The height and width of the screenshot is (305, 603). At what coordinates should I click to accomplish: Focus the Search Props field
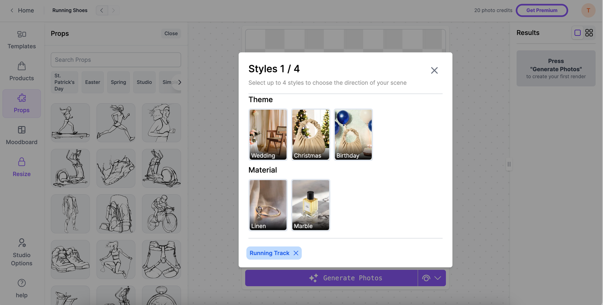pyautogui.click(x=116, y=60)
